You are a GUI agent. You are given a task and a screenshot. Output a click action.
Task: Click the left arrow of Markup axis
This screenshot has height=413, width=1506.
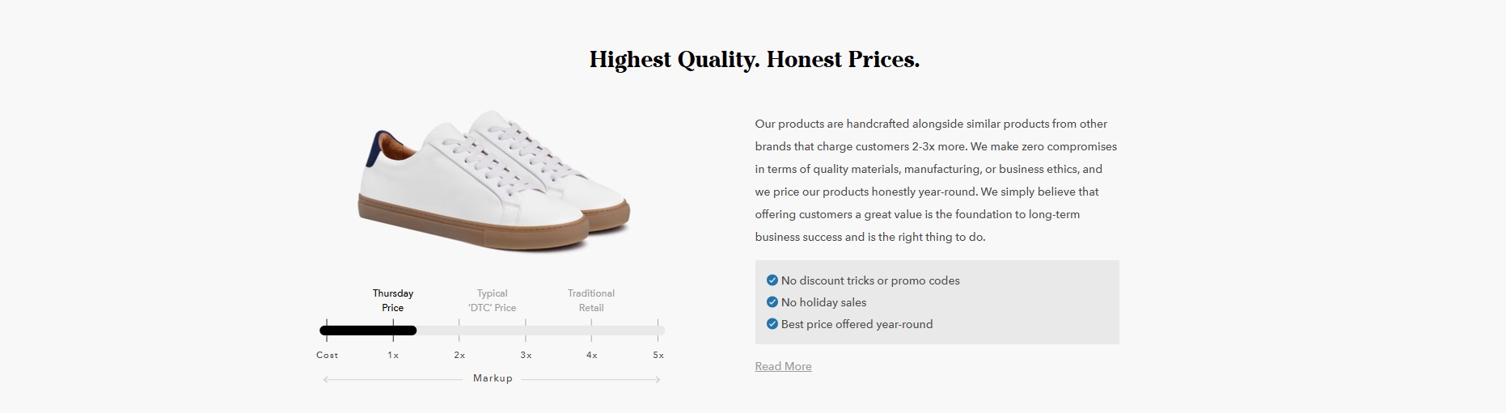(326, 379)
